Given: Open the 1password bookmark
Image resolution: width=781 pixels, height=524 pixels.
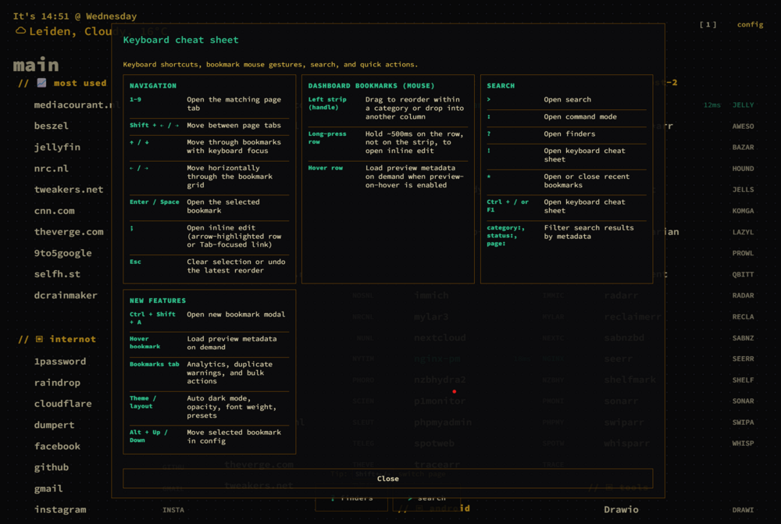Looking at the screenshot, I should pos(60,362).
